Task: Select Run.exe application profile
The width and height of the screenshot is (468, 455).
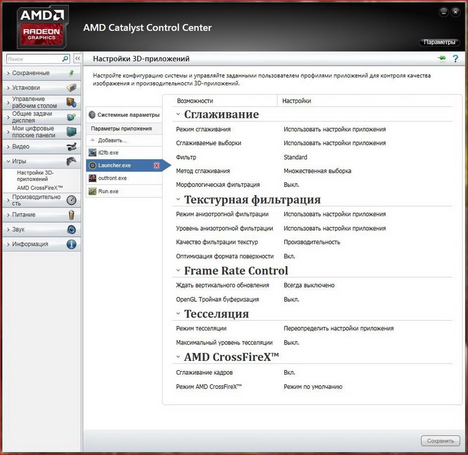Action: pyautogui.click(x=124, y=191)
